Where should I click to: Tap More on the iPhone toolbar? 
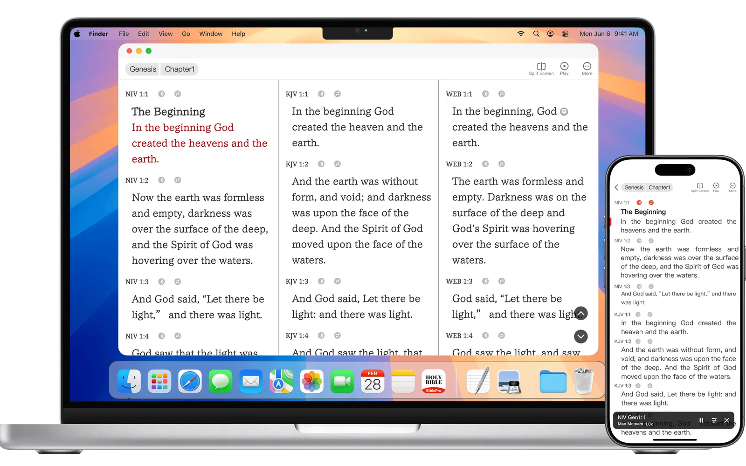tap(732, 187)
